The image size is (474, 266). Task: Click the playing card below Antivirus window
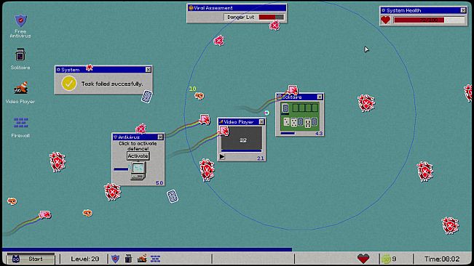173,196
